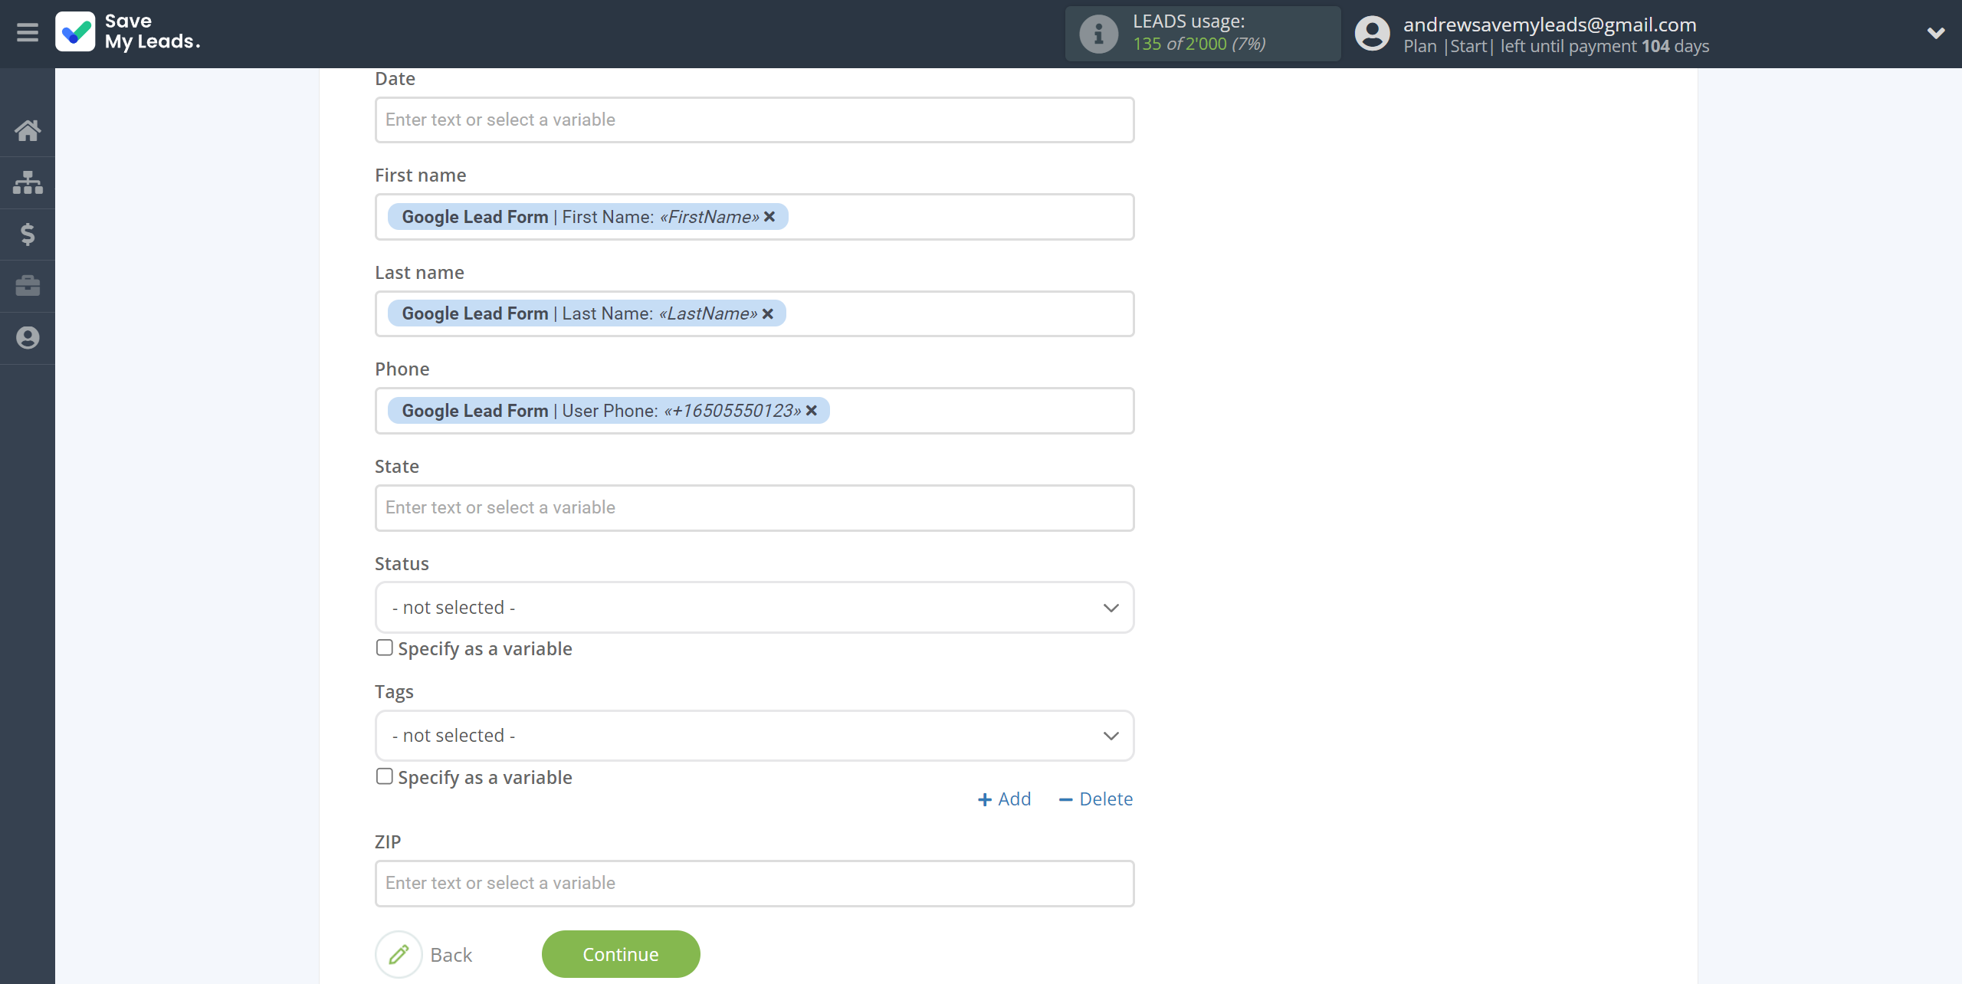Viewport: 1962px width, 984px height.
Task: Click the user/account icon in sidebar
Action: tap(28, 336)
